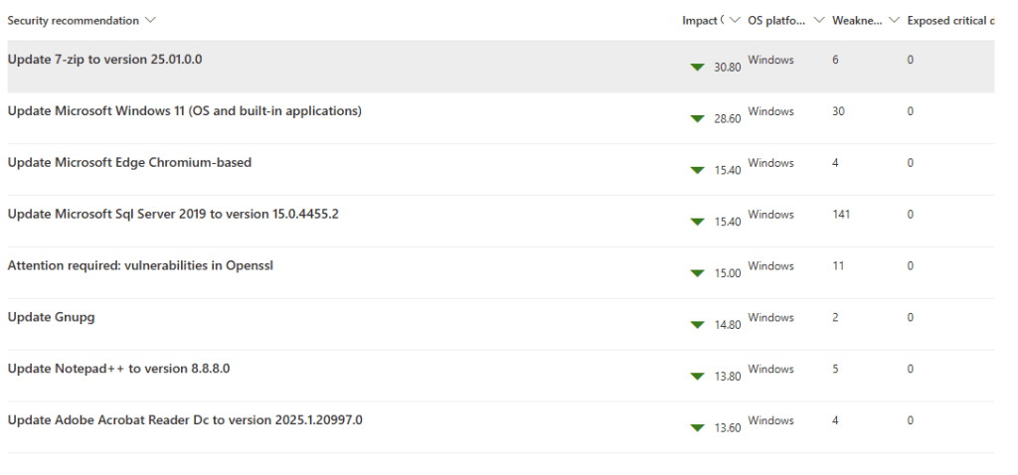Expand the Impact column dropdown chevron

coord(734,20)
